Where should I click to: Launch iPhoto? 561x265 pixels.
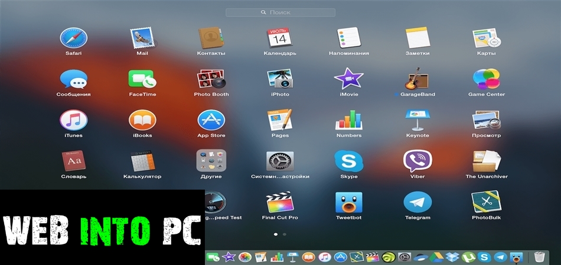[280, 79]
